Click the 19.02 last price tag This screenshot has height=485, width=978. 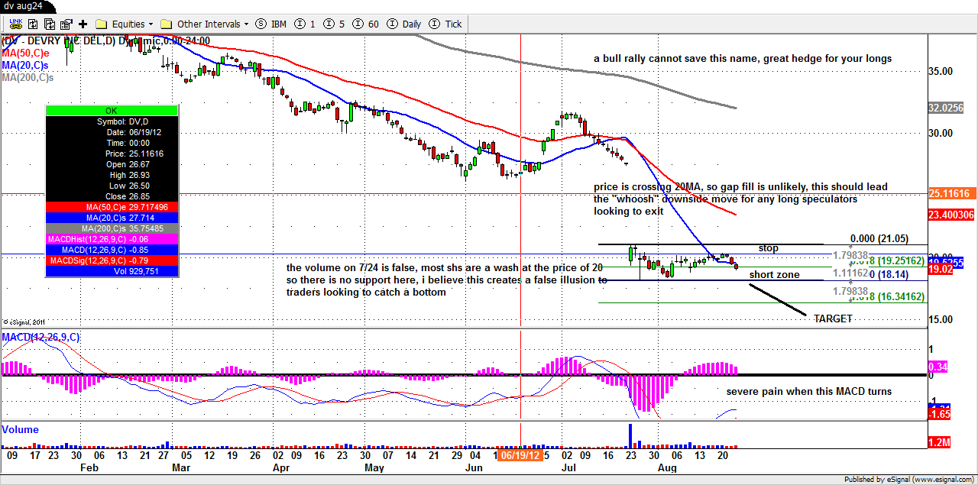(940, 269)
